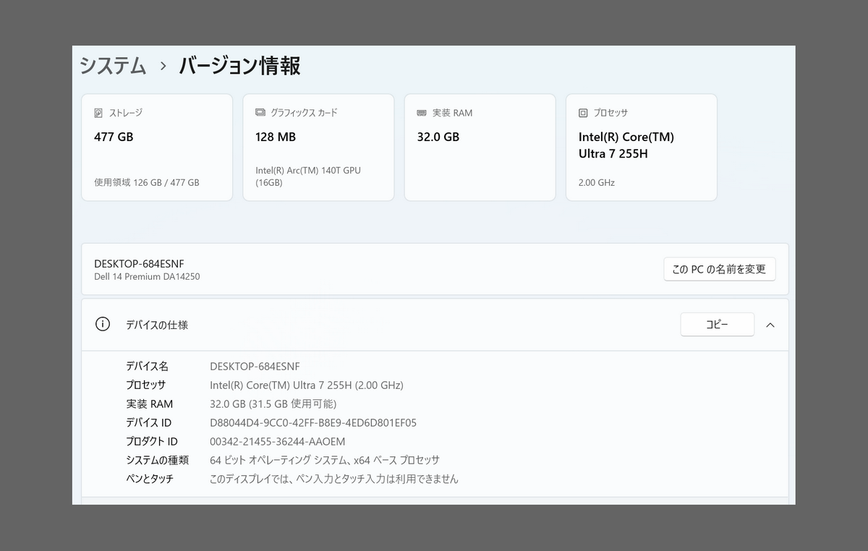Open the 477 GB storage value
Viewport: 868px width, 551px height.
click(114, 137)
